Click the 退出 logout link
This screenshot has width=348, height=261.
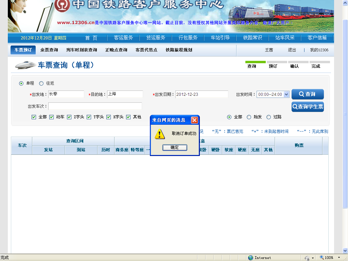(292, 50)
